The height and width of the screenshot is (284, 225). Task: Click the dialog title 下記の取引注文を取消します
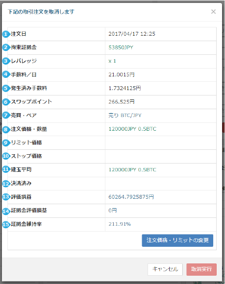(41, 12)
